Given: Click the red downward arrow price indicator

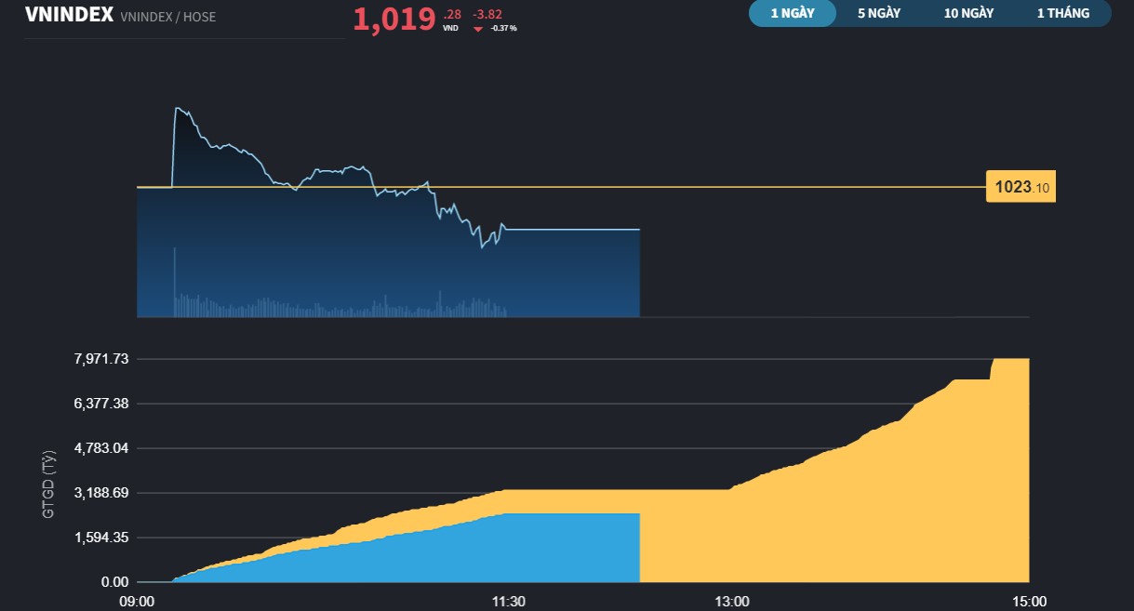Looking at the screenshot, I should 476,28.
